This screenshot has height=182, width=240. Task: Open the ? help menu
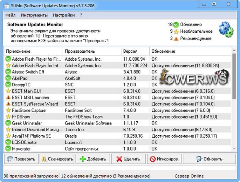(x=81, y=15)
